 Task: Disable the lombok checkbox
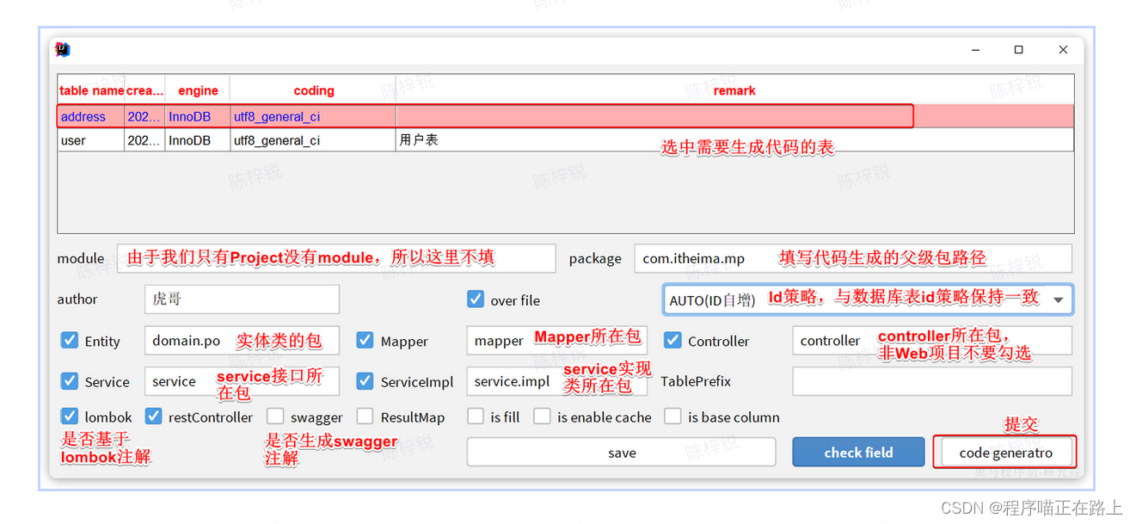(70, 416)
